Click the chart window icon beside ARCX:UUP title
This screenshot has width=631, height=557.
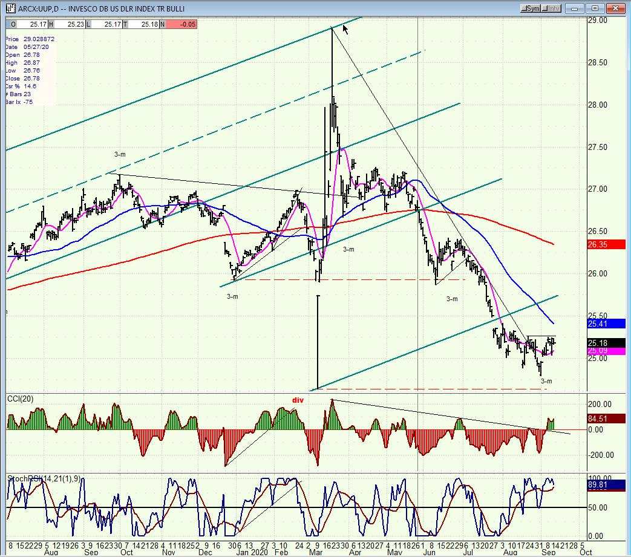pyautogui.click(x=11, y=8)
